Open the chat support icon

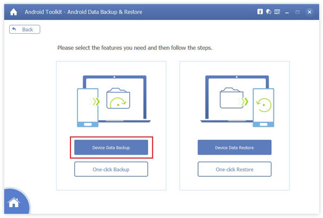269,12
